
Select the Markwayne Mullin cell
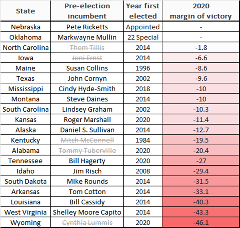[87, 37]
